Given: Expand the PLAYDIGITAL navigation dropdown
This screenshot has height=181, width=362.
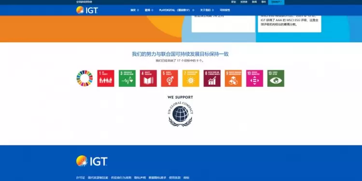Looking at the screenshot, I should click(176, 10).
